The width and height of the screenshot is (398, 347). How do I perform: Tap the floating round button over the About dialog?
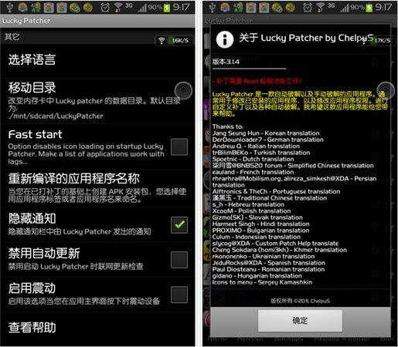click(386, 90)
